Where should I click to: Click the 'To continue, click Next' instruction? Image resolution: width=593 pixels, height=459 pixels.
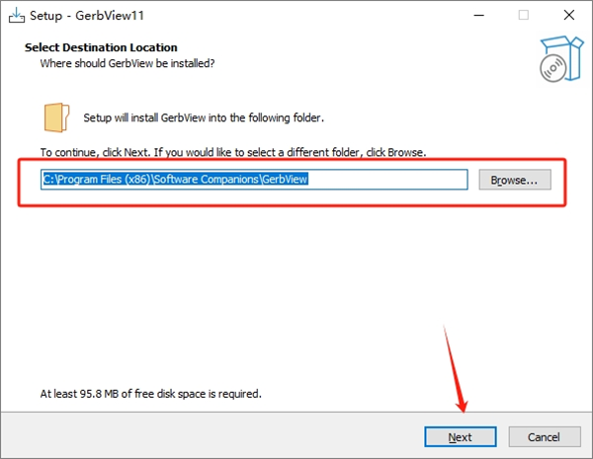tap(232, 153)
